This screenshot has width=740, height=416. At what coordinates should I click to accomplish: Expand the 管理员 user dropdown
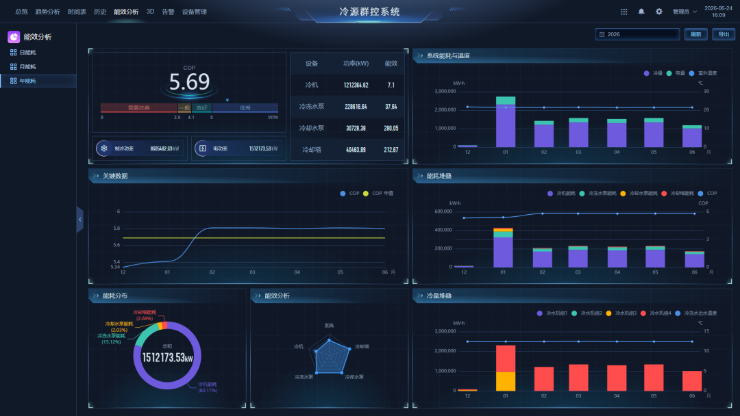(684, 12)
